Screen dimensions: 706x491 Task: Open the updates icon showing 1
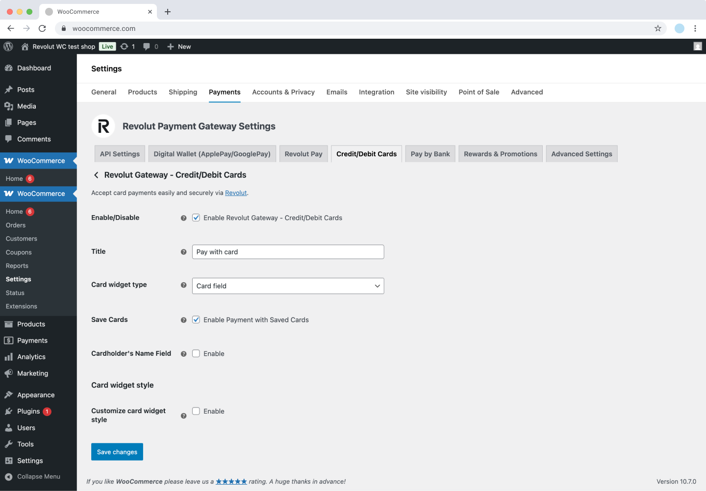click(125, 47)
